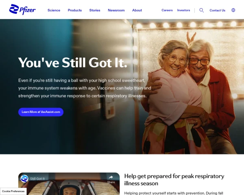
Task: Click the respiratory illness season heading
Action: tap(174, 180)
